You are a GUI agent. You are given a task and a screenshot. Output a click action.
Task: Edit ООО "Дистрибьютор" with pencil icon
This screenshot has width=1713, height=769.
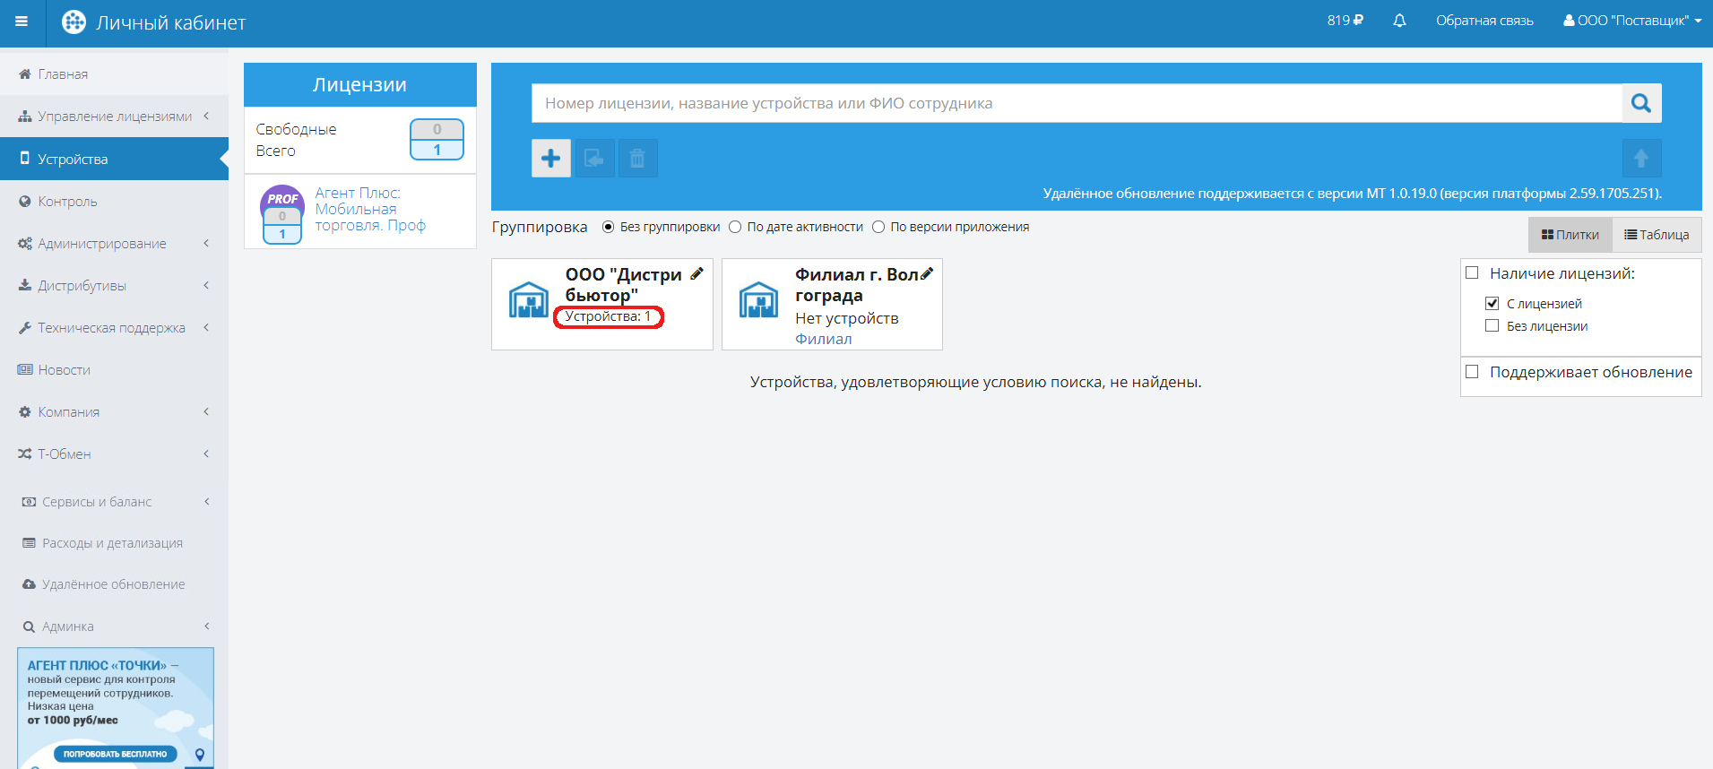(x=696, y=274)
